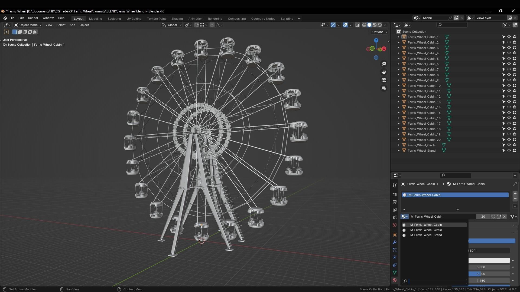Image resolution: width=520 pixels, height=292 pixels.
Task: Select the Tweak/select box tool icon
Action: 6,32
